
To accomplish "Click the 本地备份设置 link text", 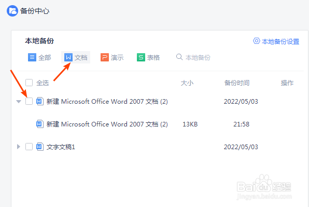I will [280, 41].
